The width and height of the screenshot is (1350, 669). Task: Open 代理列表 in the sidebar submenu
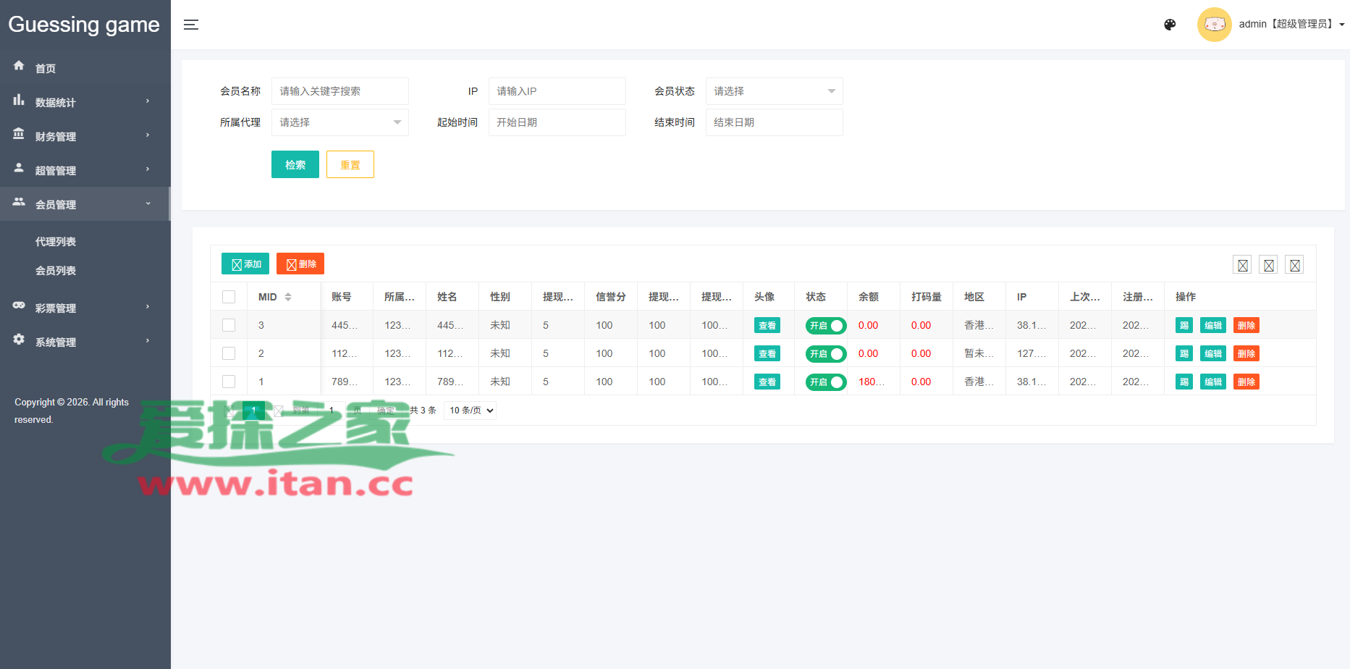(x=56, y=242)
